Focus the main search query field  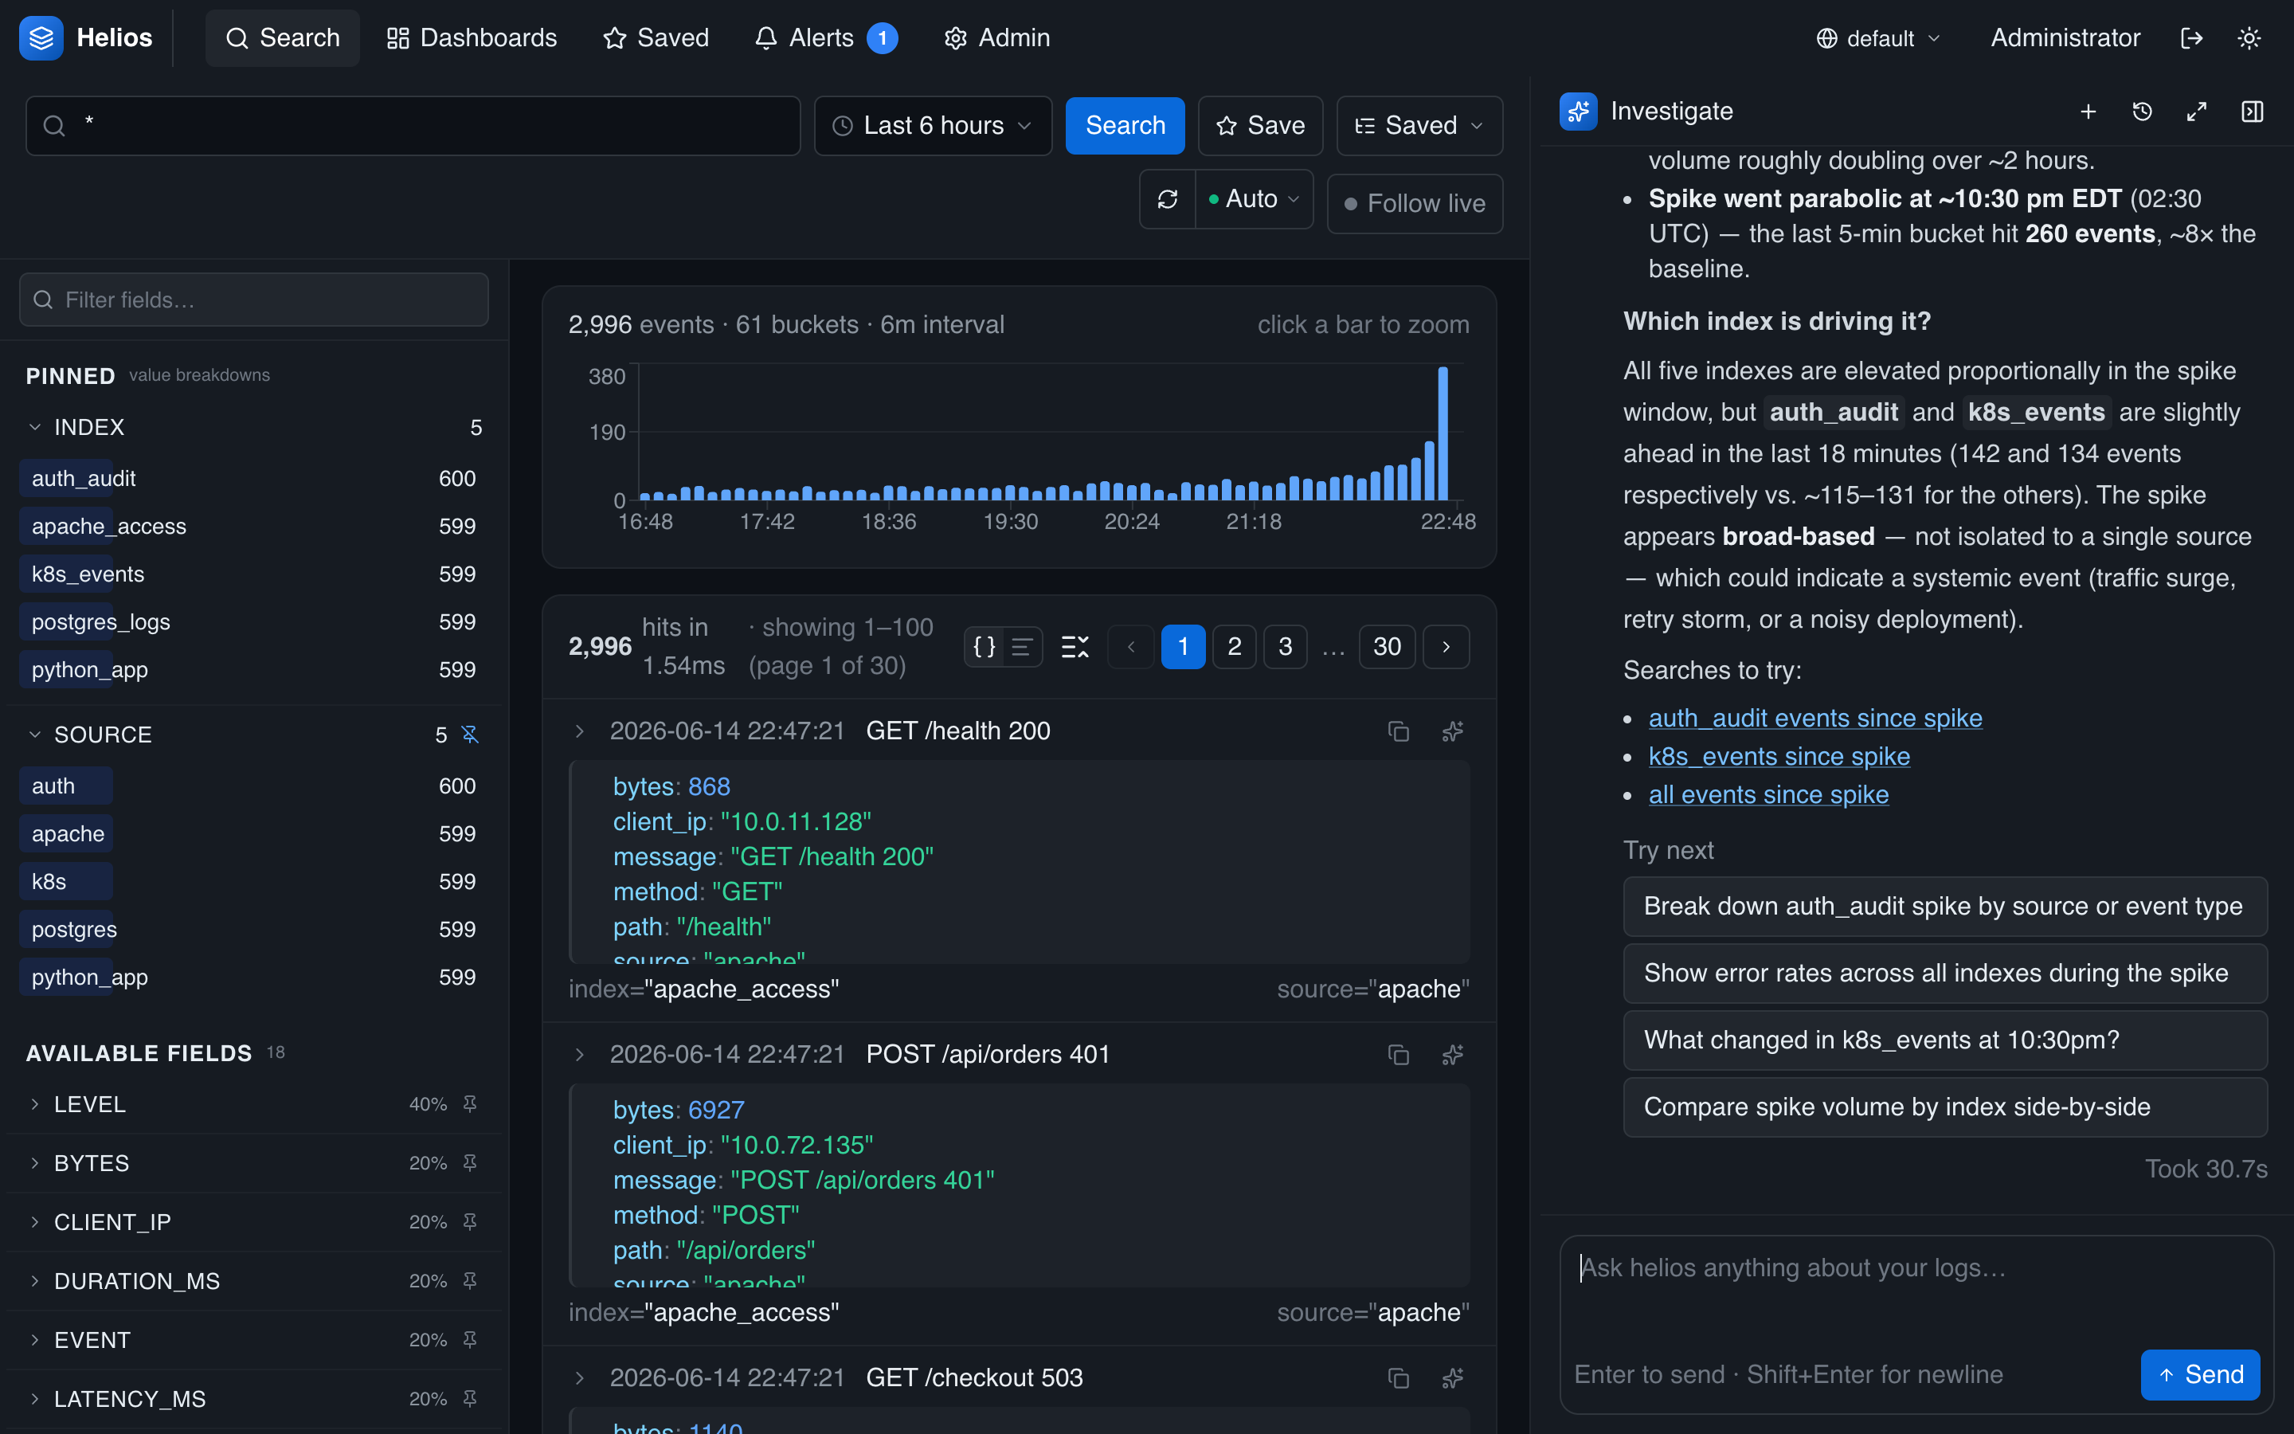pyautogui.click(x=413, y=125)
